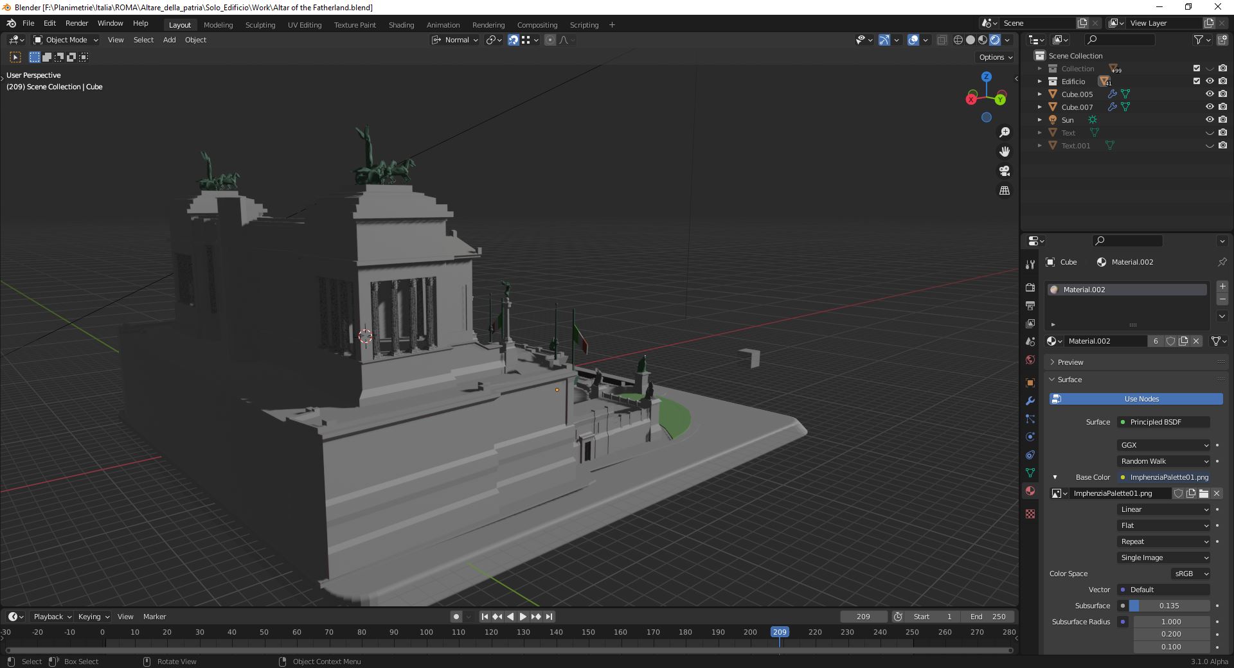This screenshot has height=668, width=1234.
Task: Click the World Properties icon
Action: [x=1030, y=360]
